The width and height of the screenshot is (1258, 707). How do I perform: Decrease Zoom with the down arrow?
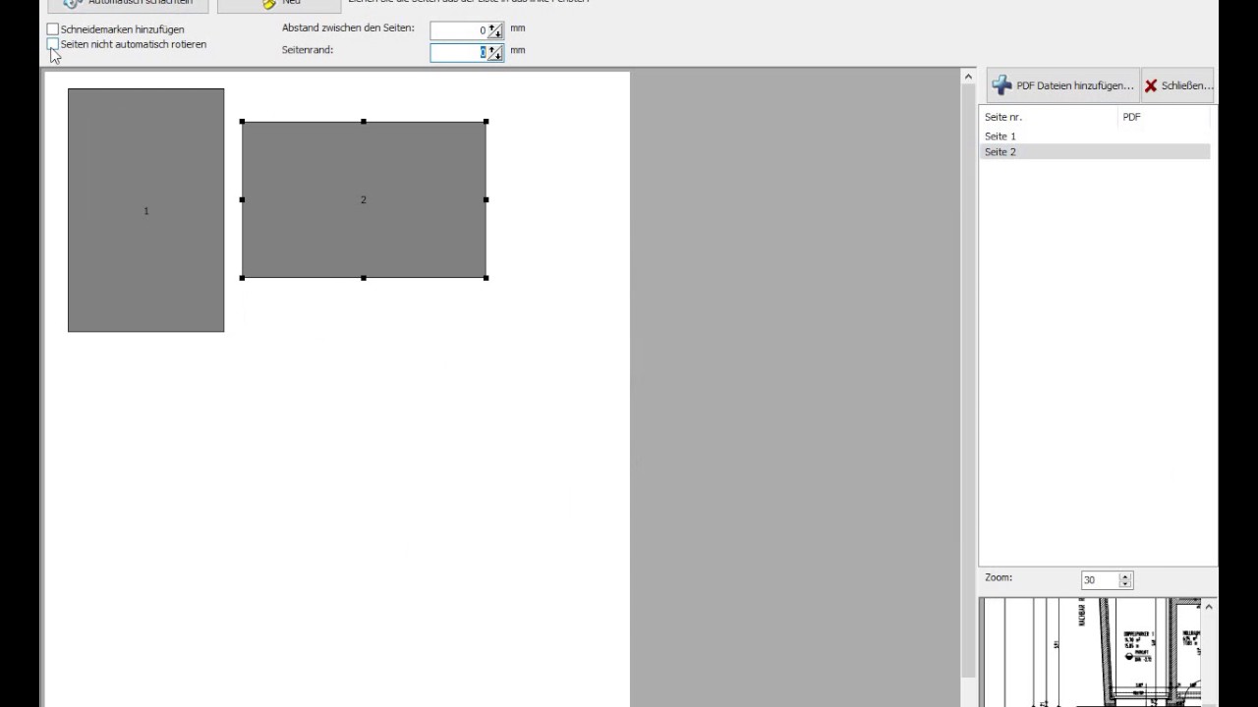(1126, 585)
